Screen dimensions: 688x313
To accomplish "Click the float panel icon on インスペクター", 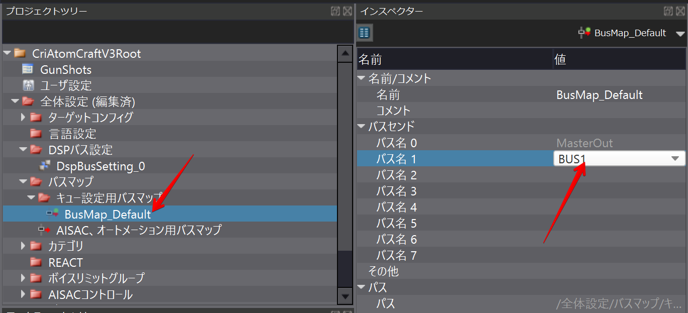I will pyautogui.click(x=669, y=11).
